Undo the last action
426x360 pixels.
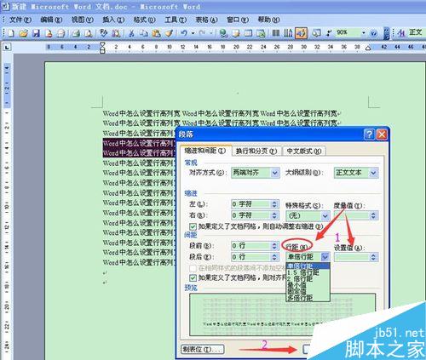[184, 33]
